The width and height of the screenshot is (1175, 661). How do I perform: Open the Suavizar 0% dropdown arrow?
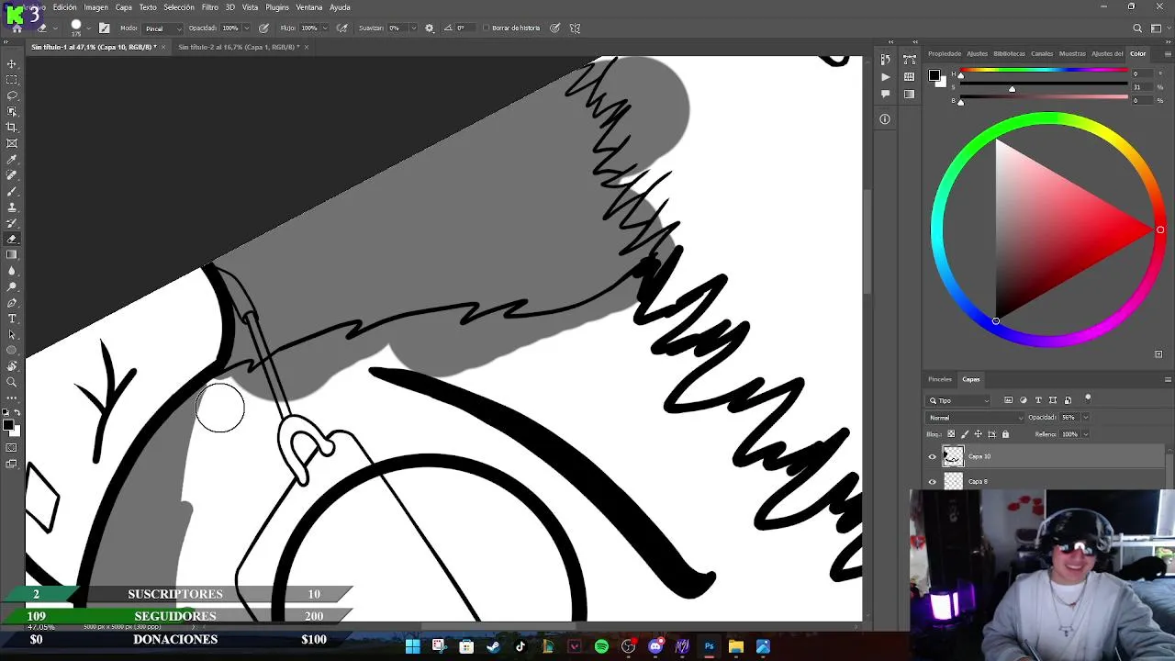413,28
